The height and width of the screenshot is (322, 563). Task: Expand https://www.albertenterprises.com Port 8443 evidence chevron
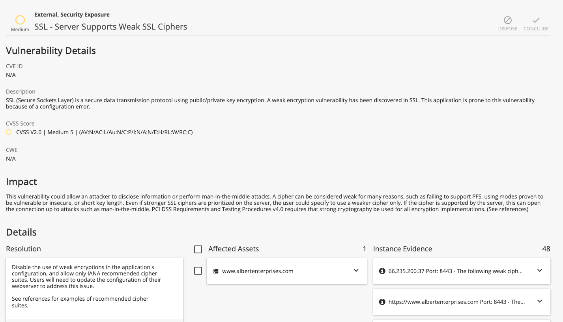click(540, 301)
